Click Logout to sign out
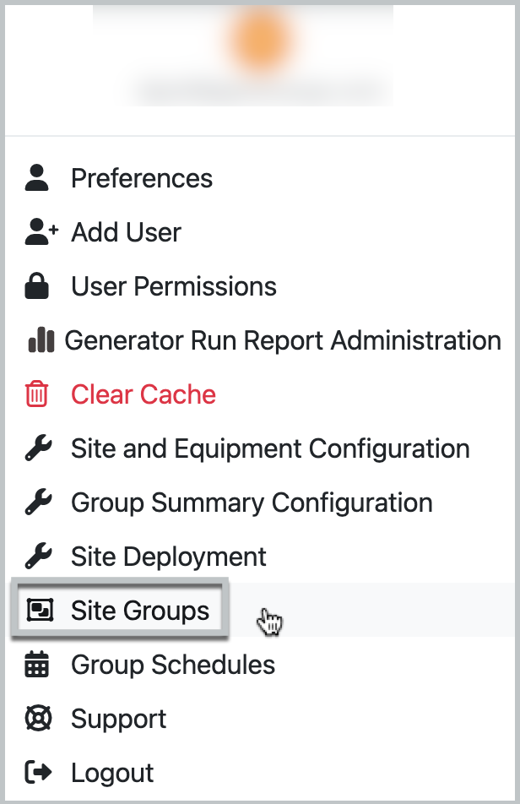This screenshot has width=520, height=804. tap(112, 773)
